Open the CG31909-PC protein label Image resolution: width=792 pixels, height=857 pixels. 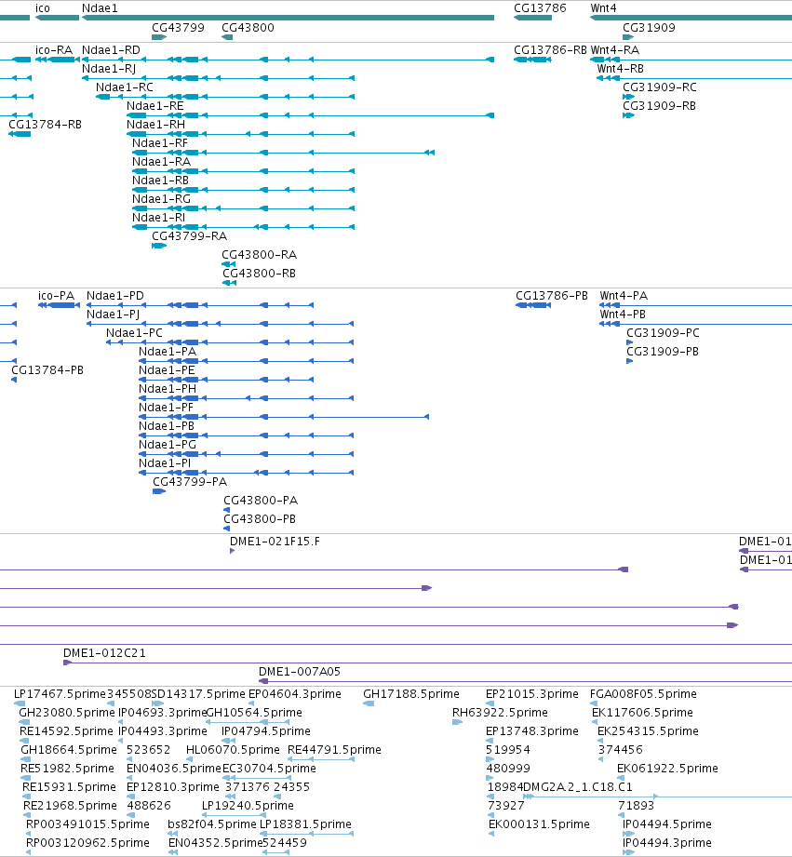coord(663,333)
